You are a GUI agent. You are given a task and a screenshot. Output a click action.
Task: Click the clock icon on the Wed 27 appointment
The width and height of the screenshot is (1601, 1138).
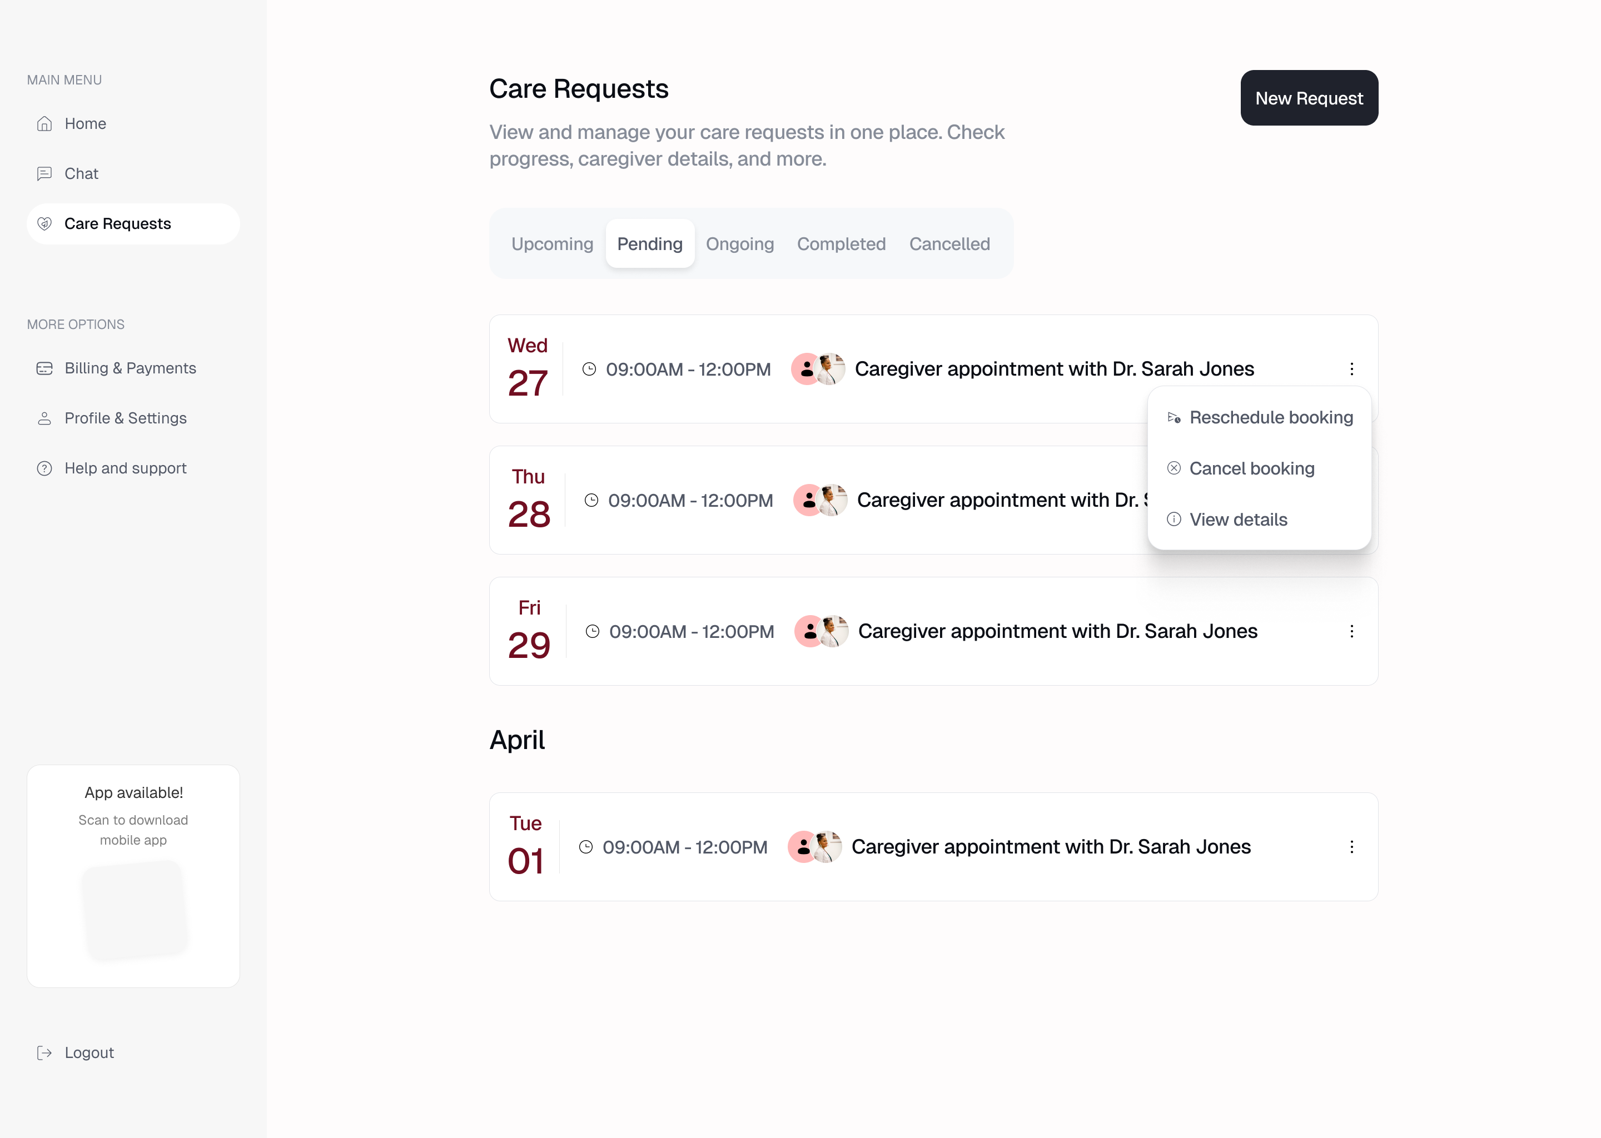tap(589, 368)
